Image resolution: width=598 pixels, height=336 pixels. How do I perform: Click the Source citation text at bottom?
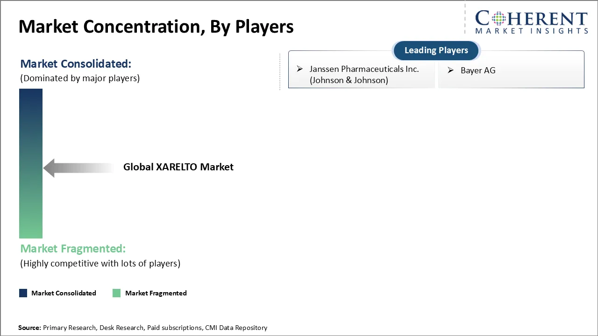(x=142, y=328)
